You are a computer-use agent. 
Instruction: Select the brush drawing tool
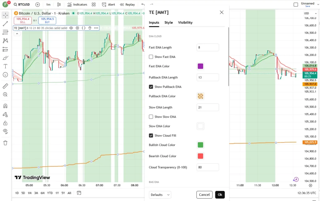(x=6, y=58)
